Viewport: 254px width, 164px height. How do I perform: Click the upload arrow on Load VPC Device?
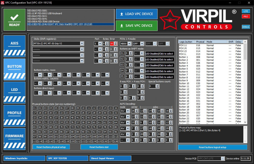click(x=122, y=14)
